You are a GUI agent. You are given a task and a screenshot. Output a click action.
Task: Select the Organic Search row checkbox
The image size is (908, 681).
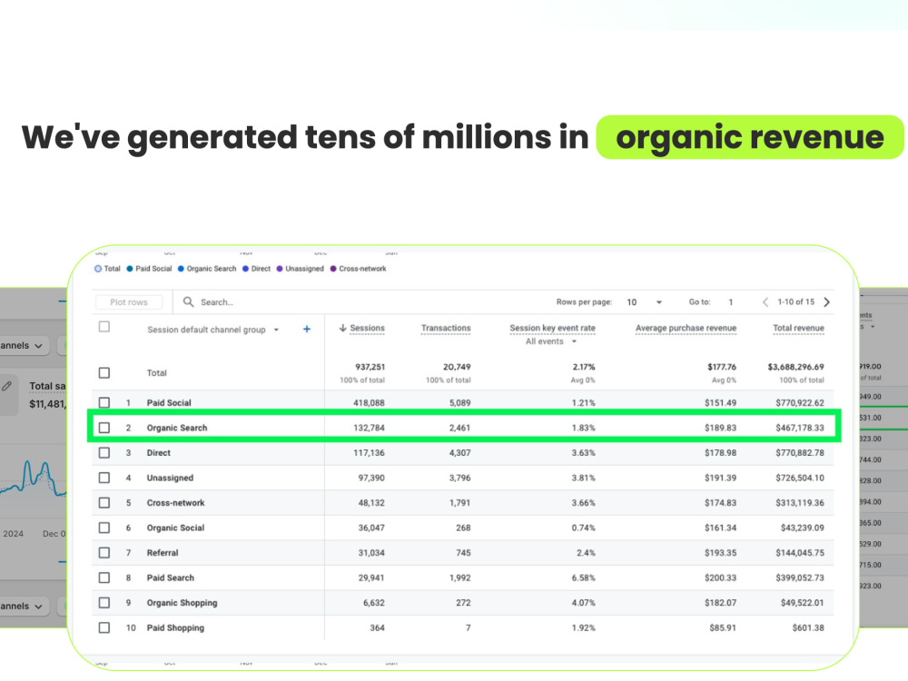click(x=104, y=428)
